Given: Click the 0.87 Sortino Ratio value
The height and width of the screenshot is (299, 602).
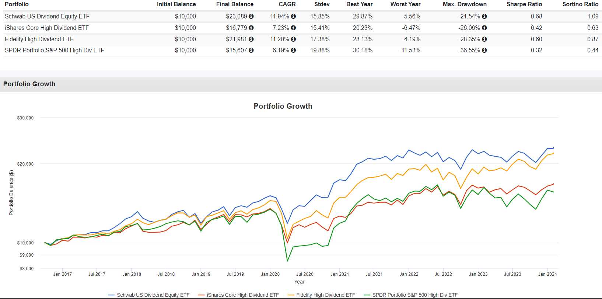Looking at the screenshot, I should 593,39.
